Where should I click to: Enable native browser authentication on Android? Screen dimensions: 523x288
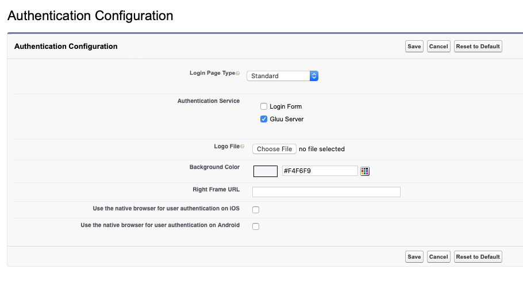tap(256, 226)
